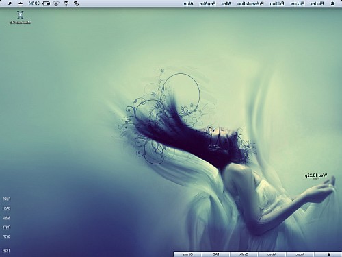Image resolution: width=342 pixels, height=257 pixels.
Task: Click the Spotlight magnifier icon
Action: [x=10, y=3]
